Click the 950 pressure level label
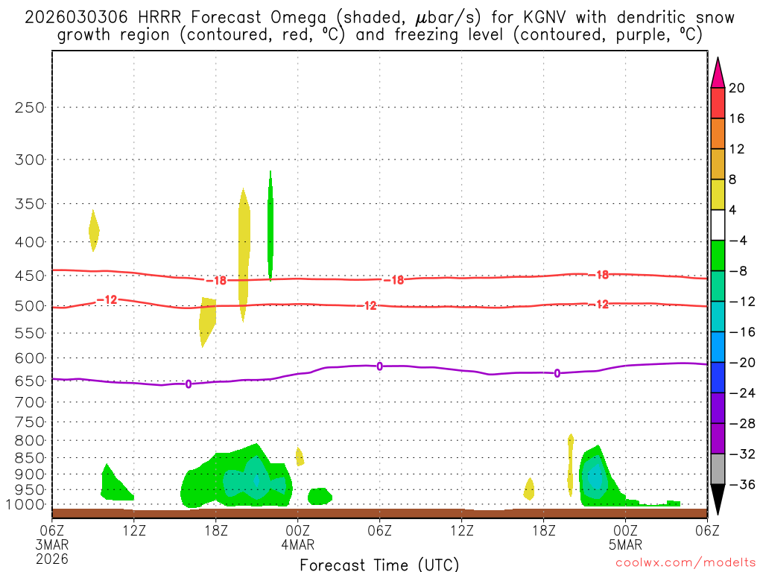This screenshot has height=572, width=763. click(x=30, y=490)
